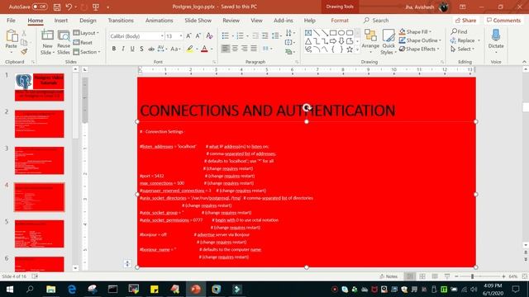Viewport: 529px width, 297px height.
Task: Toggle Underline formatting
Action: (132, 49)
